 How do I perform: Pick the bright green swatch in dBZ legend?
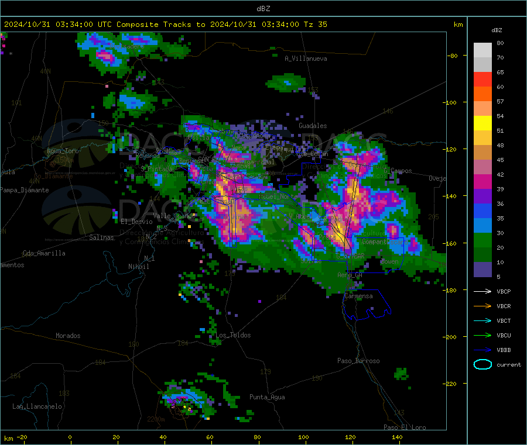(482, 240)
